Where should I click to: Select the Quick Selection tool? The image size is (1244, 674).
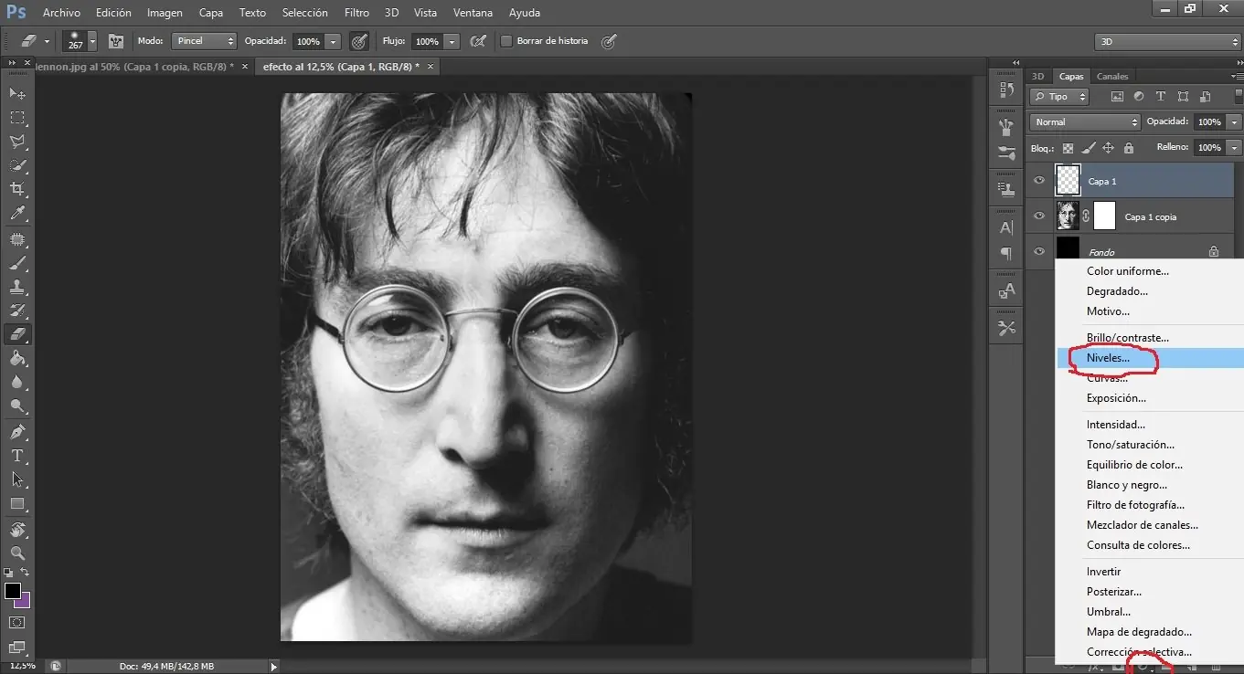[17, 165]
